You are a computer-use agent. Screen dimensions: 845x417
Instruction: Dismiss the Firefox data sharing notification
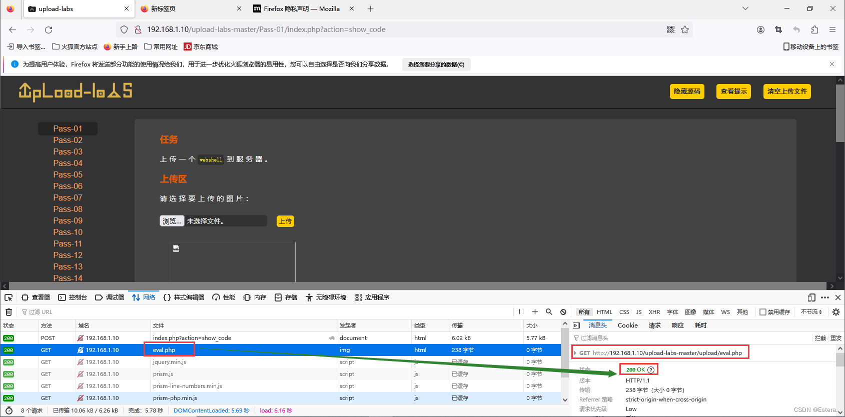[x=832, y=64]
